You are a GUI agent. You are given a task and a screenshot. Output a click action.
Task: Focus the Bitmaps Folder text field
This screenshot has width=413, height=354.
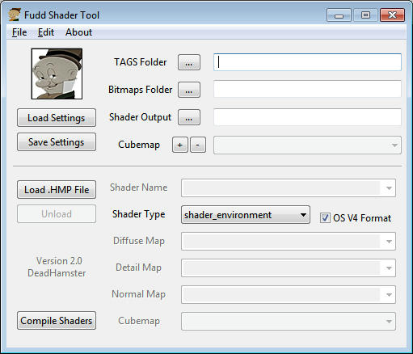307,90
